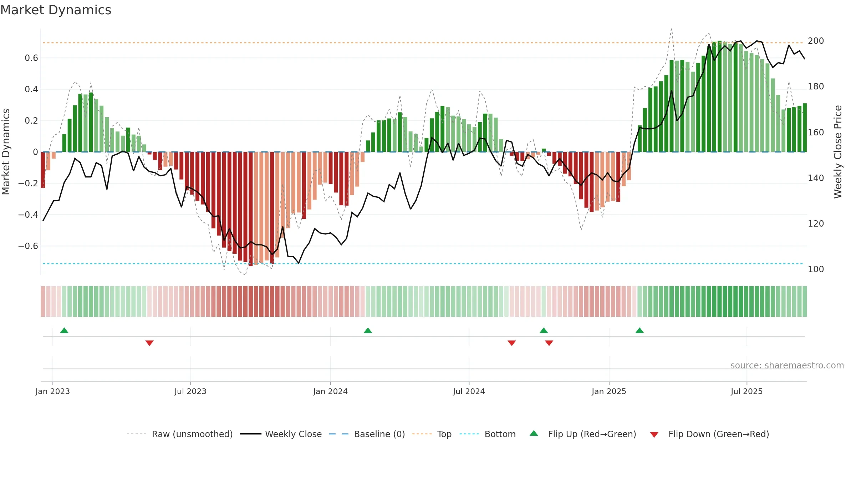The image size is (856, 481).
Task: Click the red Flip Down legend triangle icon
Action: [654, 435]
